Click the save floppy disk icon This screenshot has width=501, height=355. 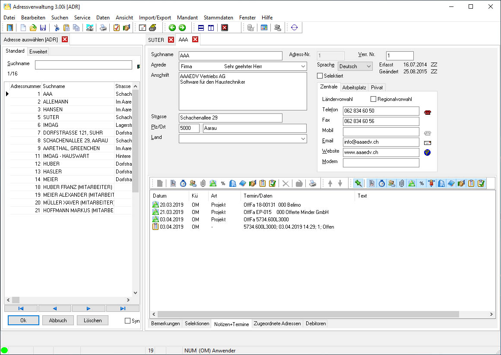pos(43,28)
